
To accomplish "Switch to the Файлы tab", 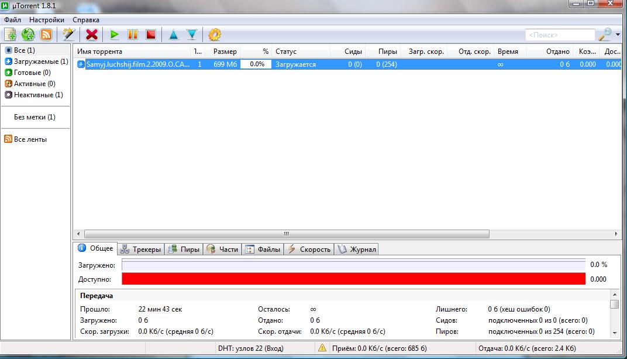I will pyautogui.click(x=263, y=249).
